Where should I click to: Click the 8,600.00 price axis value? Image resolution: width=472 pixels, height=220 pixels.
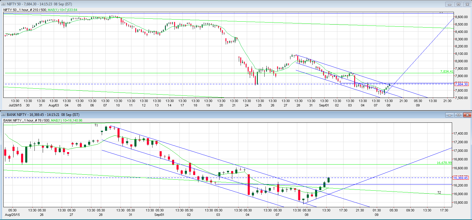[x=462, y=17]
